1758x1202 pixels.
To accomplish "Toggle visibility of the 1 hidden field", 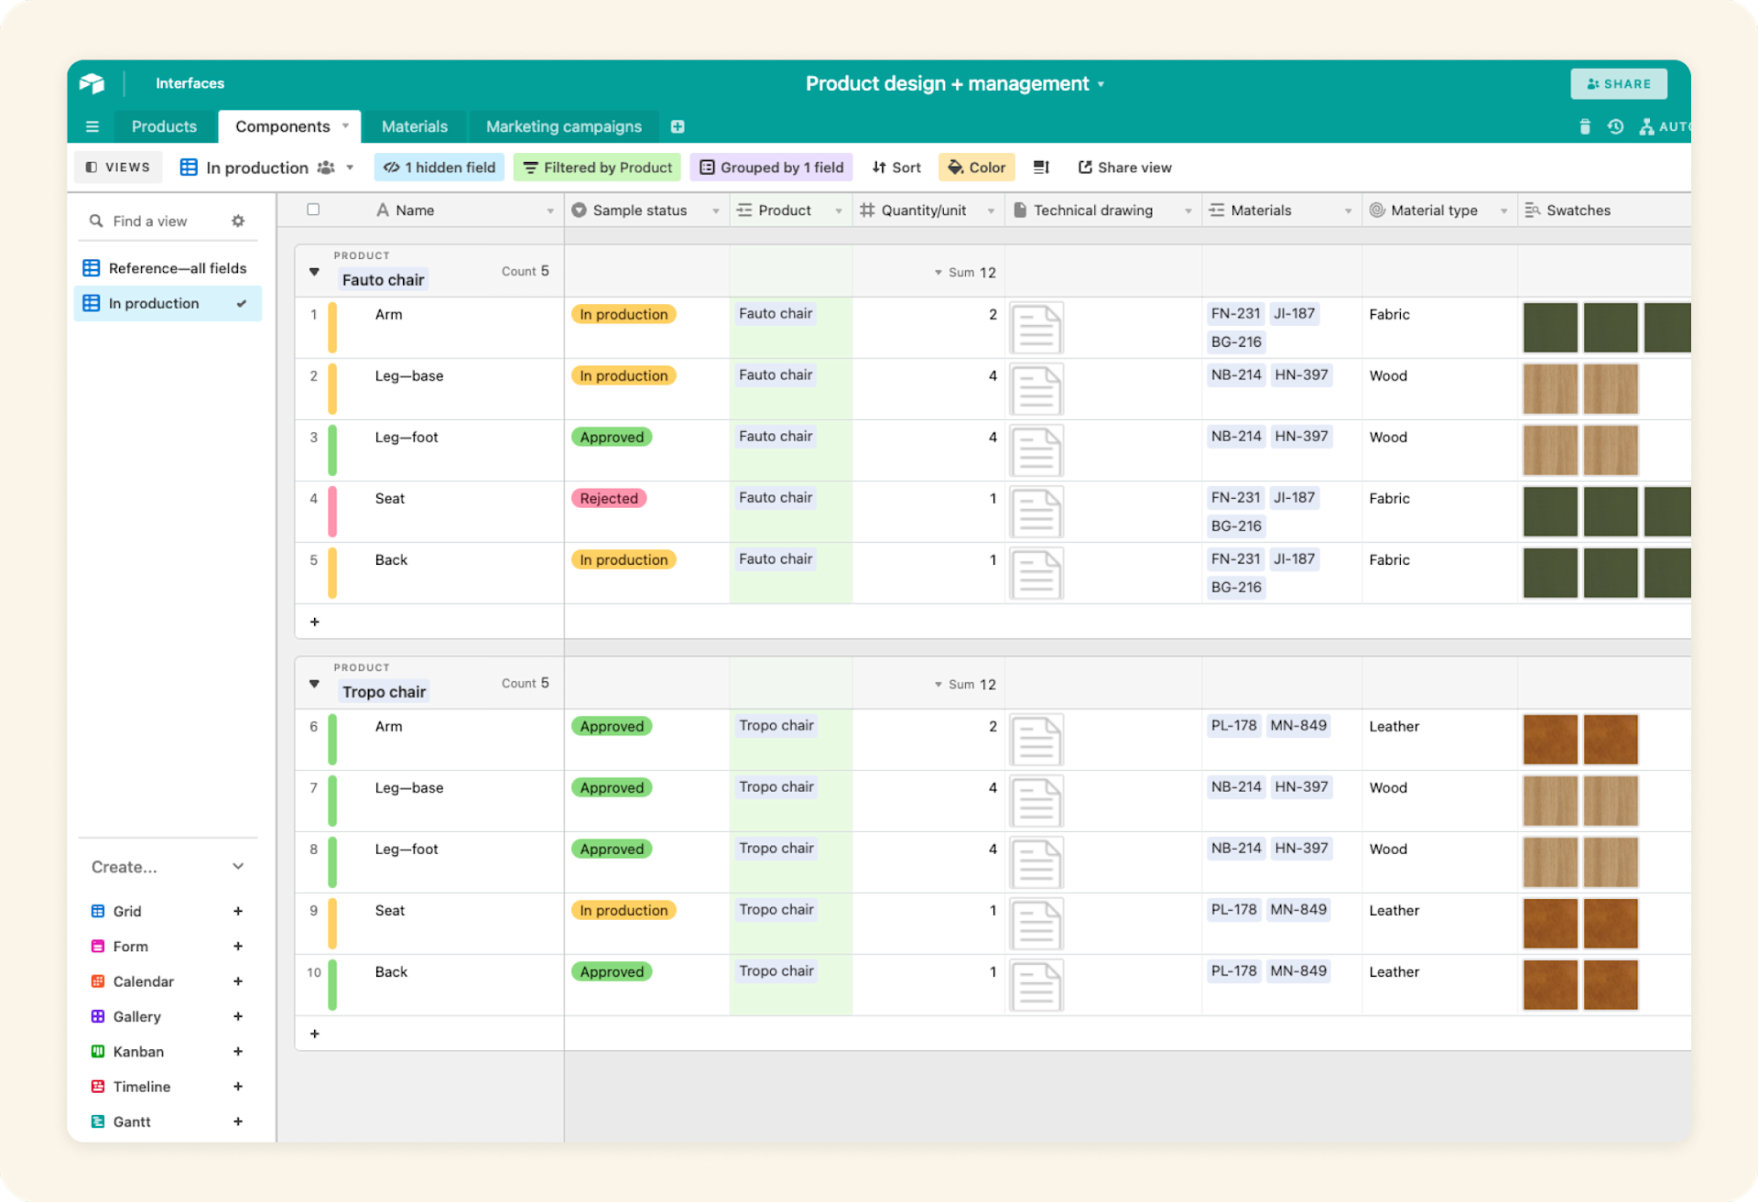I will (439, 168).
